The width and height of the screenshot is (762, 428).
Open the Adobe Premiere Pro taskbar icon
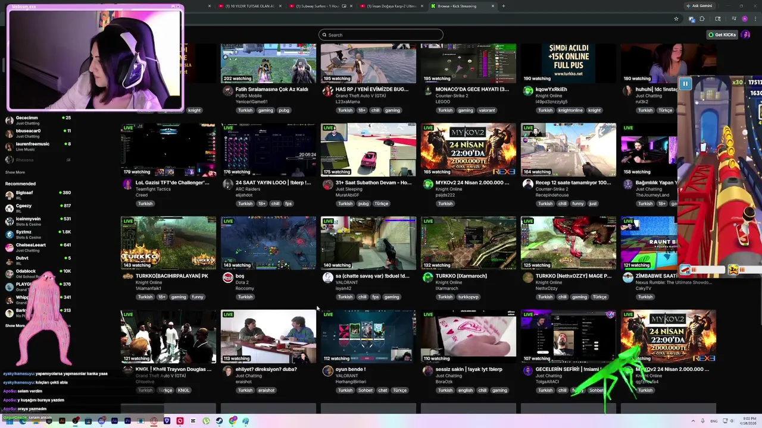127,421
